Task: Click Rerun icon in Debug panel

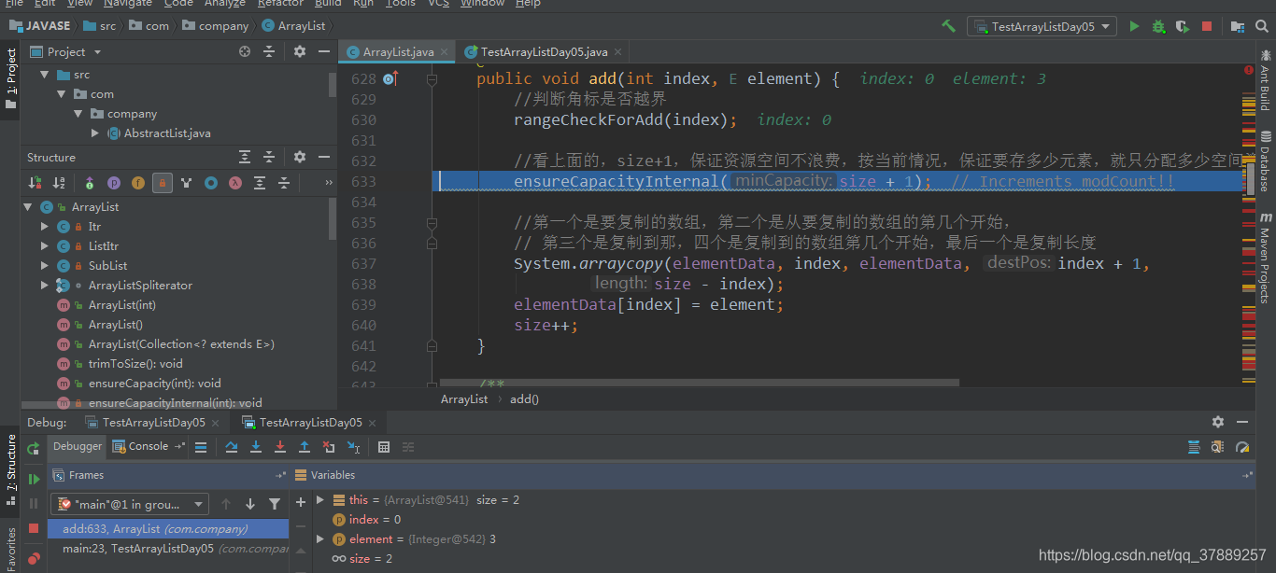Action: point(34,448)
